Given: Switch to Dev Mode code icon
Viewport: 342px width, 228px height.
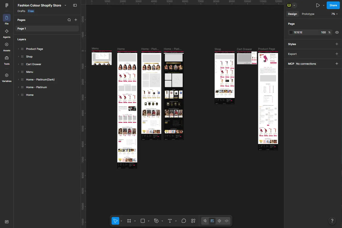Looking at the screenshot, I should coord(227,221).
